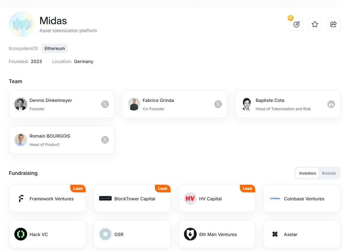Open the Hack VC investor name

click(x=39, y=234)
